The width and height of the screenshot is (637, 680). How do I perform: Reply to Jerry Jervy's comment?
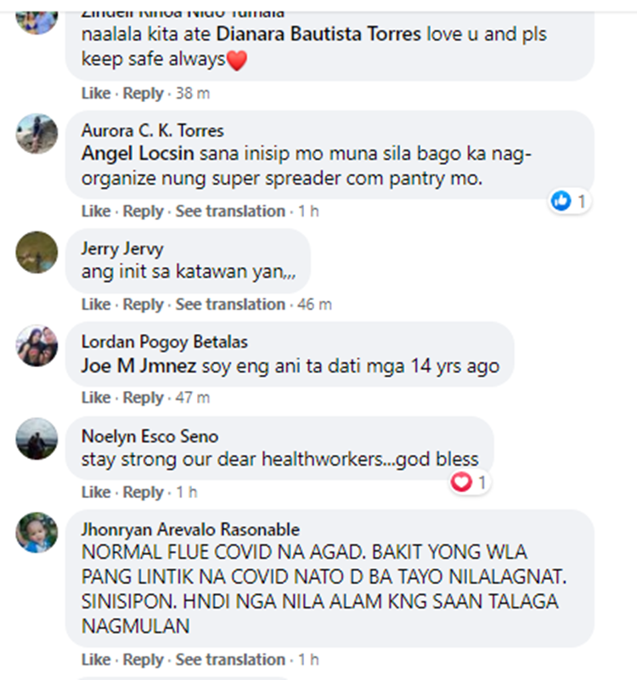pyautogui.click(x=143, y=304)
